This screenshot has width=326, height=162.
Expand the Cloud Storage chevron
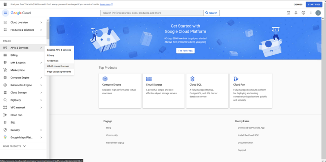point(41,93)
